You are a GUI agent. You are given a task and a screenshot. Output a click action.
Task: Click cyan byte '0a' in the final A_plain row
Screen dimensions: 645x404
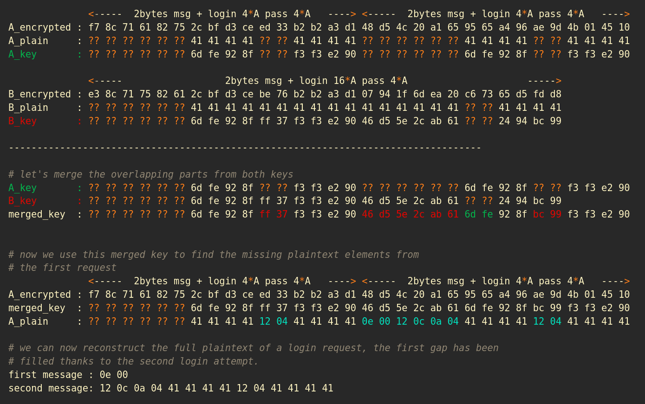coord(436,321)
